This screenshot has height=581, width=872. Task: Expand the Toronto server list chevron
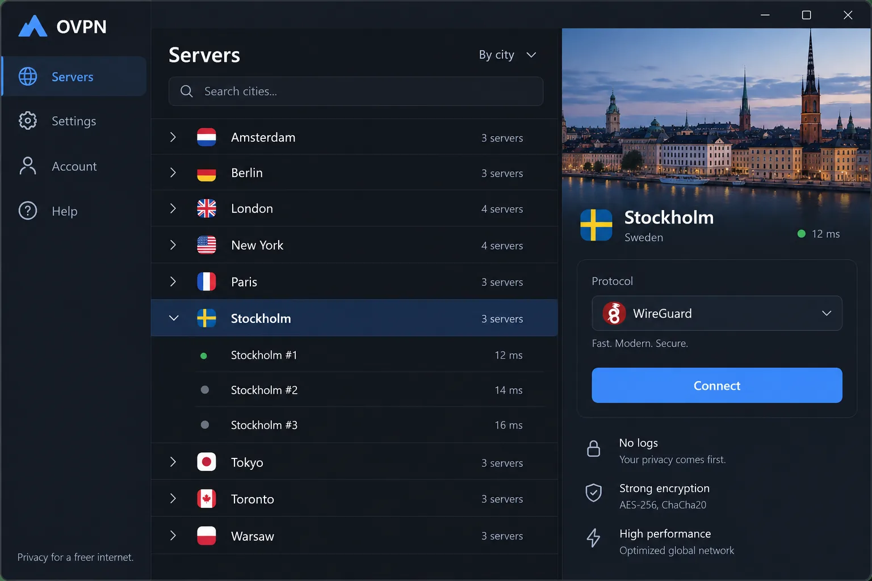click(173, 499)
